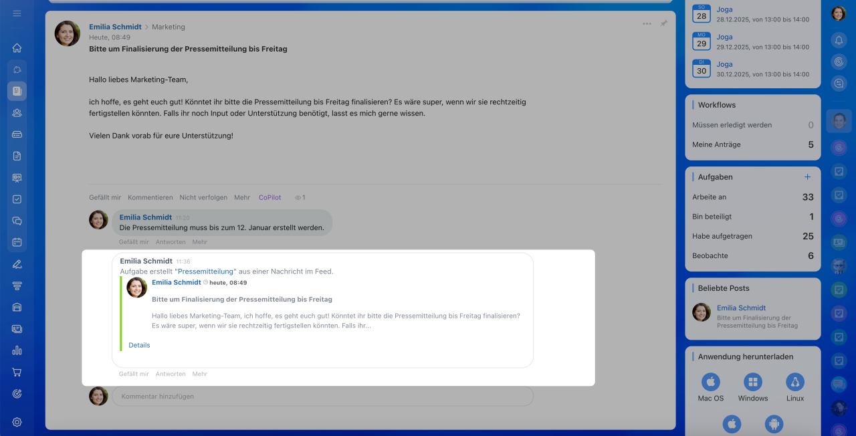Reply to the 11:20 comment via 'Antworten'
Viewport: 856px width, 436px height.
[x=171, y=241]
